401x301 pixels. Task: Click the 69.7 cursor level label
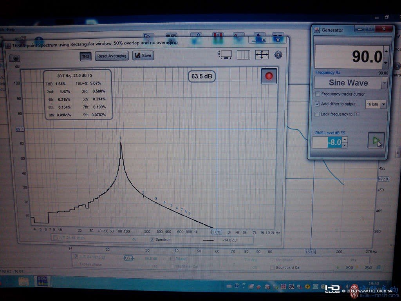tap(20, 129)
